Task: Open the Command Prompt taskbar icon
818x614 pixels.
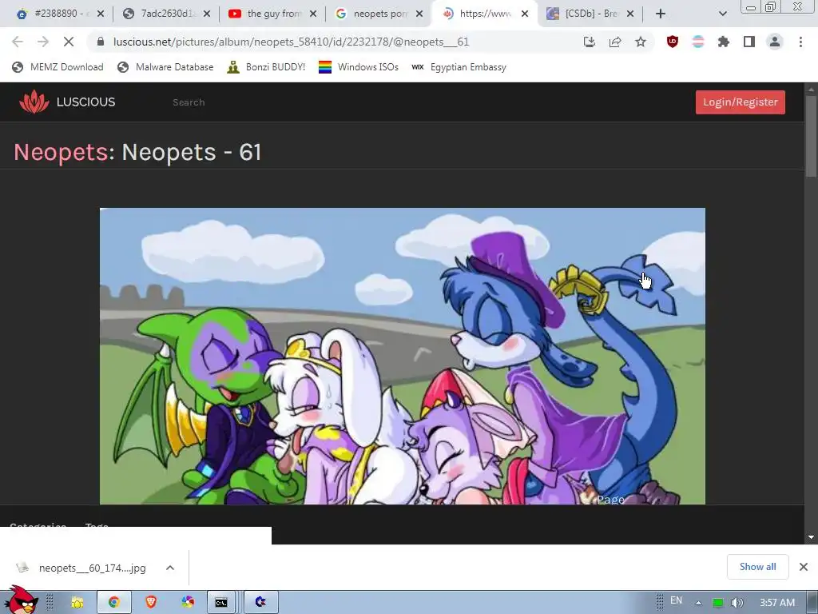Action: click(221, 603)
